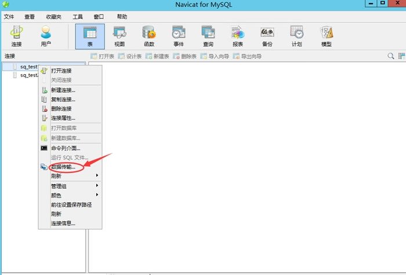The image size is (406, 275).
Task: Choose 连接信息... (Connection Information) in context menu
Action: pos(70,223)
